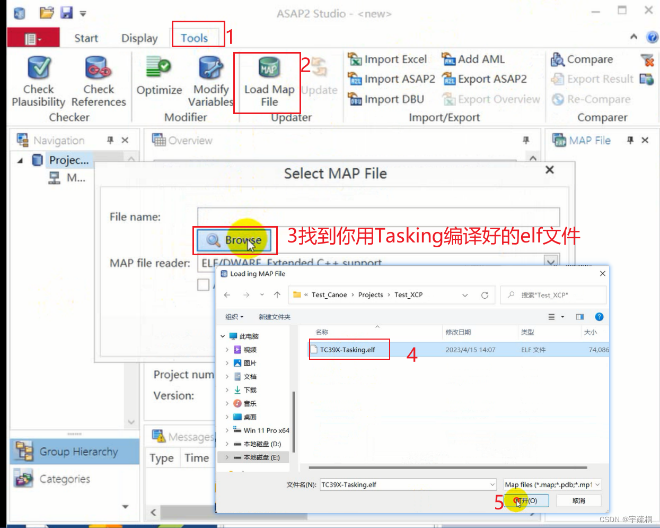The width and height of the screenshot is (660, 528).
Task: Sort by 修改日期 column
Action: pyautogui.click(x=459, y=332)
